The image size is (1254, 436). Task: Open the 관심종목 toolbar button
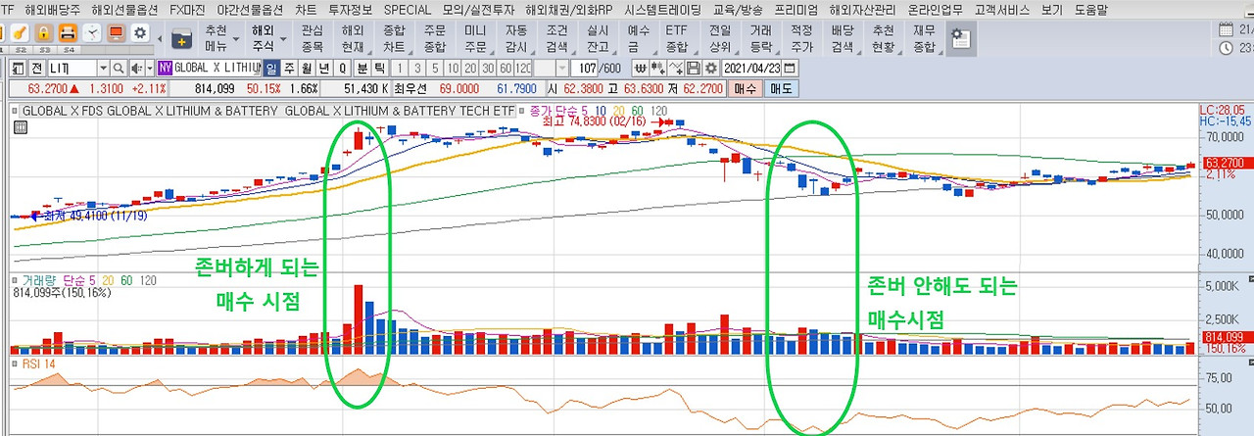(x=313, y=39)
